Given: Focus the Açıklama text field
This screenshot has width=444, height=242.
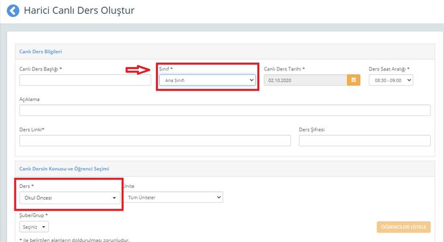Looking at the screenshot, I should (225, 110).
